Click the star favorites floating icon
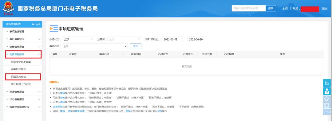The image size is (332, 121). point(327,99)
